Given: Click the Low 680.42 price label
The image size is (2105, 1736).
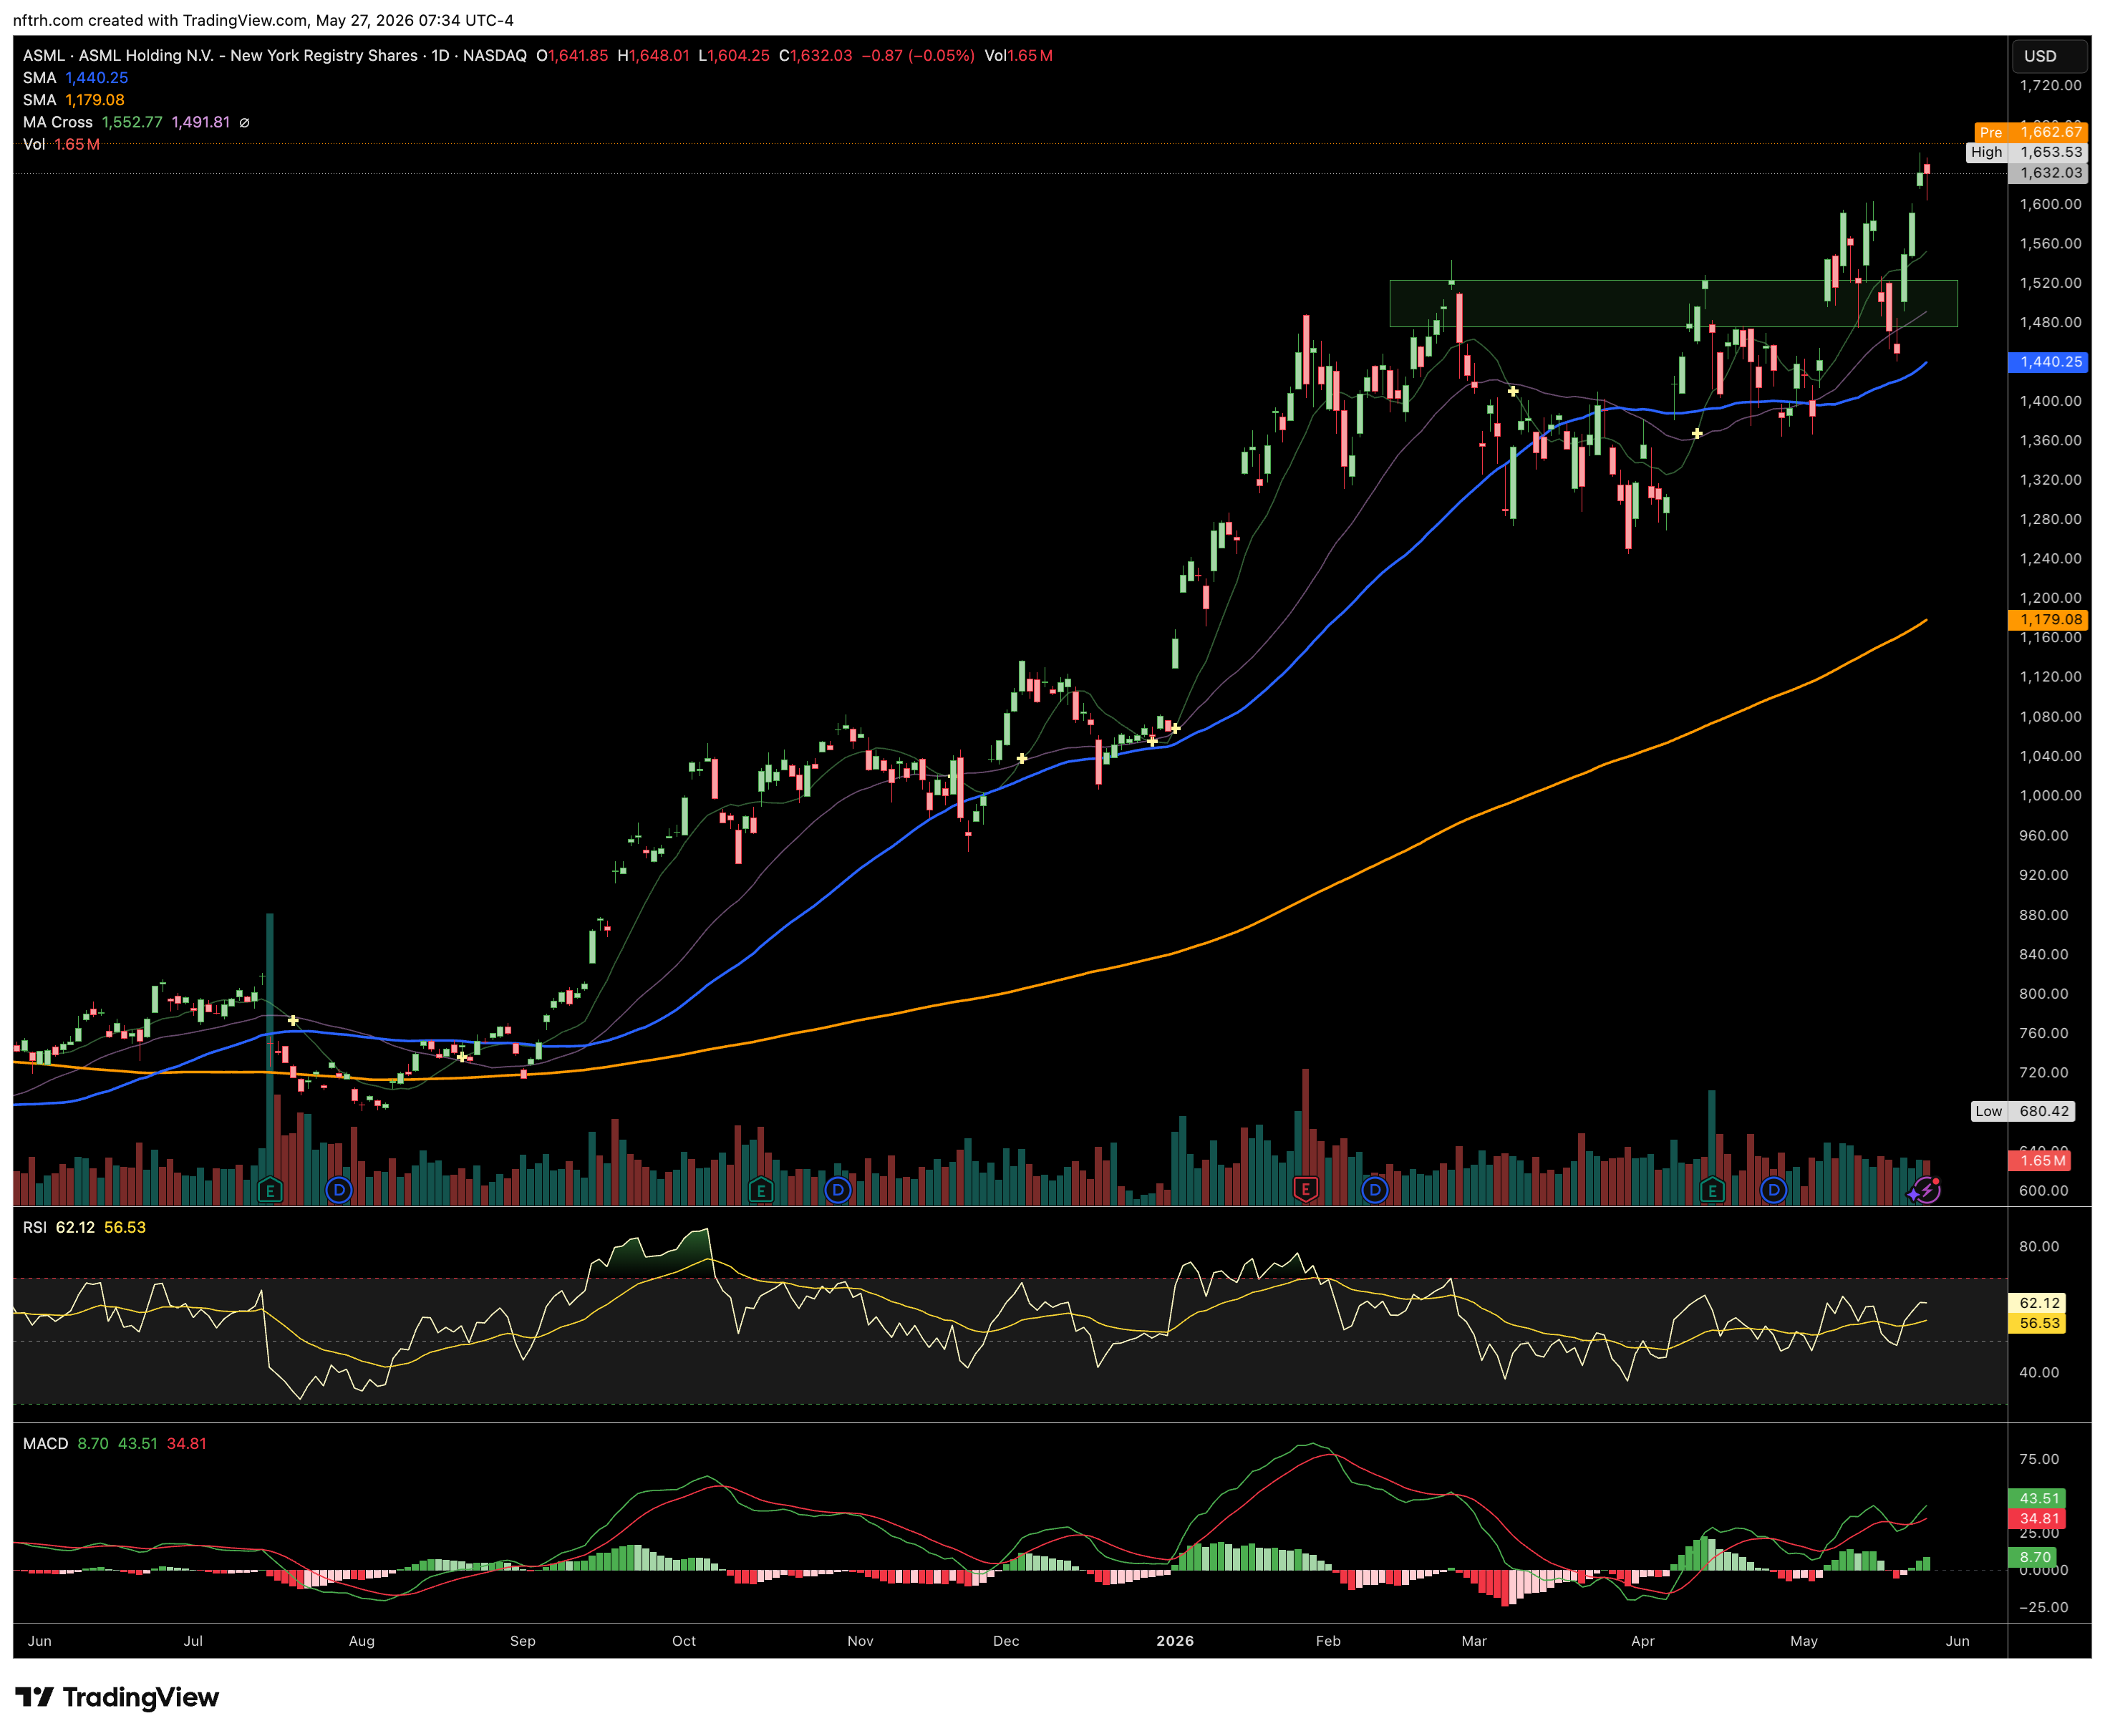Looking at the screenshot, I should [2022, 1111].
